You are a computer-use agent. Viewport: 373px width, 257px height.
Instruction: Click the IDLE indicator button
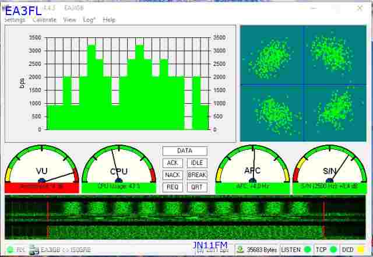197,163
